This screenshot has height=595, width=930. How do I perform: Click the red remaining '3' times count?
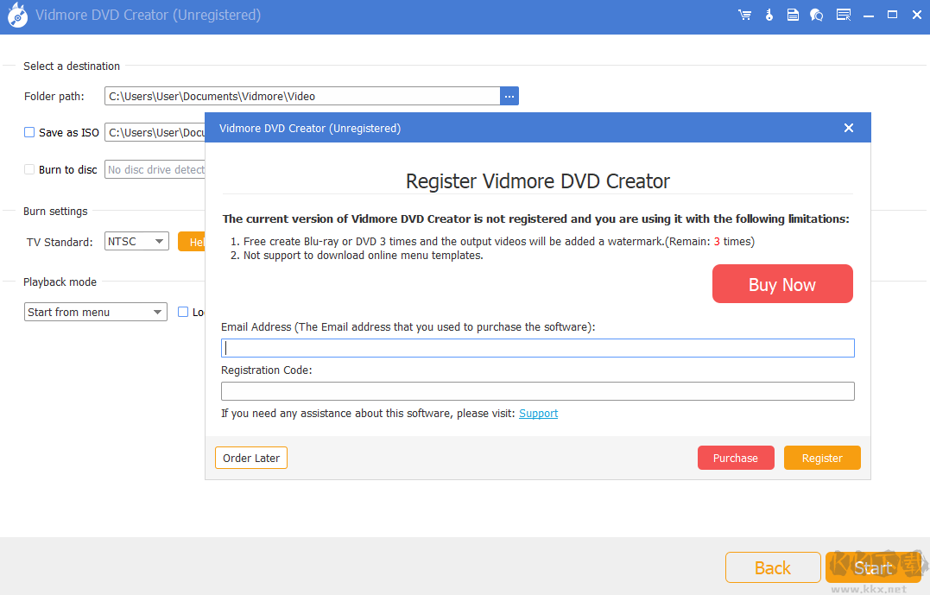[717, 242]
